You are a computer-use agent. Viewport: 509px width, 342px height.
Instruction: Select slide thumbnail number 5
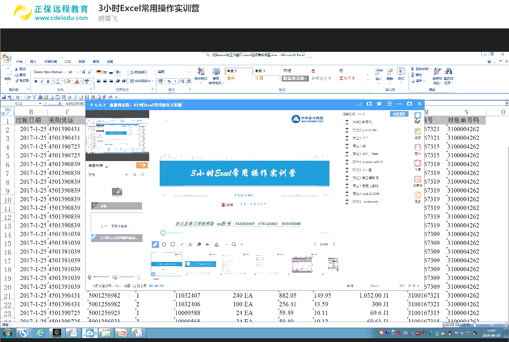[x=303, y=264]
